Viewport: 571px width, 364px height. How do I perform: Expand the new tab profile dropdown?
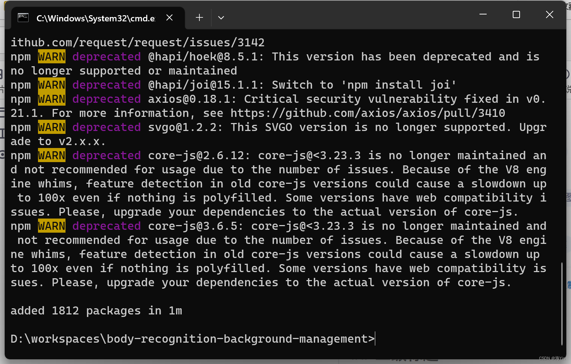221,17
